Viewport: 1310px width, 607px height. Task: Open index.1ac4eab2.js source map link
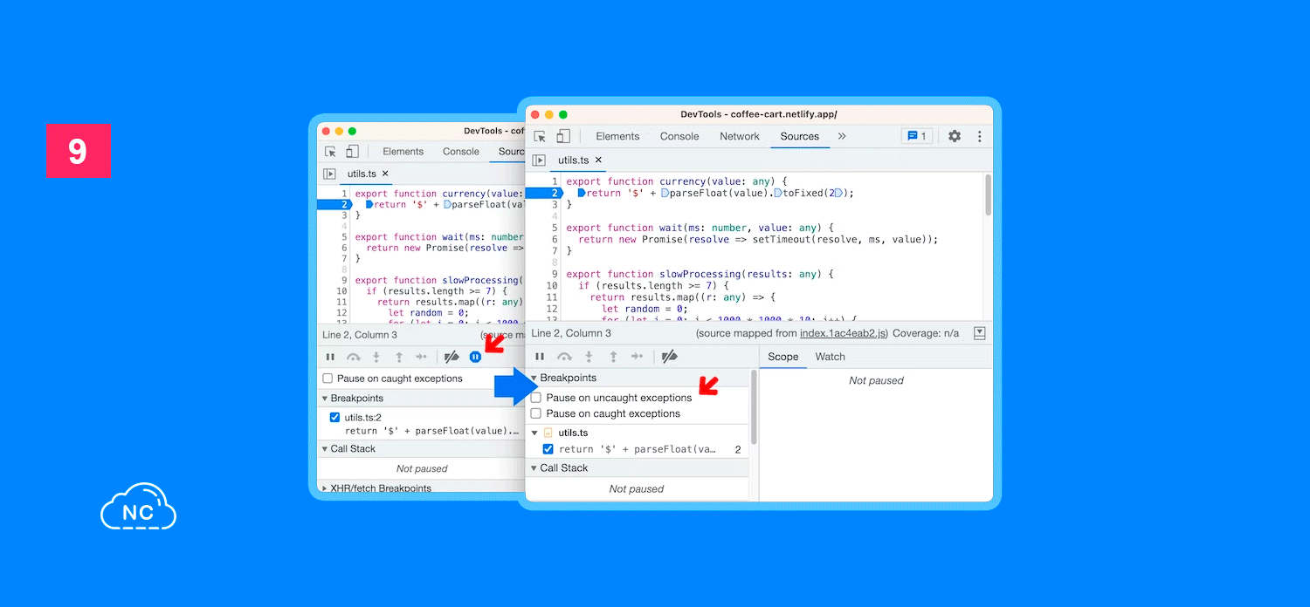click(844, 333)
